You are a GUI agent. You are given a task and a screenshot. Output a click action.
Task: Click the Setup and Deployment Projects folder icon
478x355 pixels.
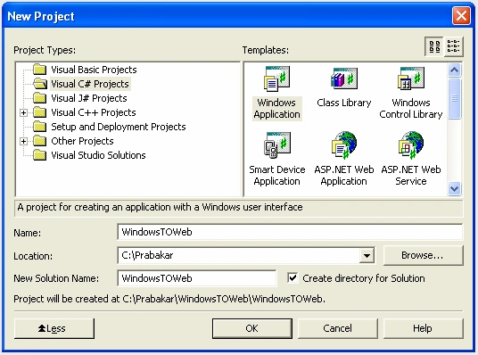(x=39, y=127)
